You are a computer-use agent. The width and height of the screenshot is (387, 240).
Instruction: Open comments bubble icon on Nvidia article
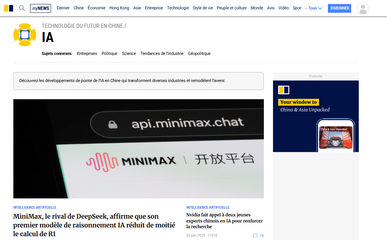pos(255,235)
